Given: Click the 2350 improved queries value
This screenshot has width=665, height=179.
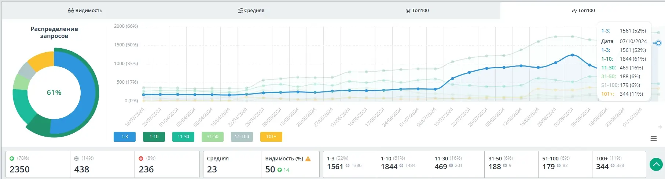Looking at the screenshot, I should pyautogui.click(x=19, y=170).
